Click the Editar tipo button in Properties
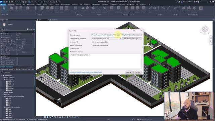This screenshot has height=121, width=215. click(x=31, y=29)
